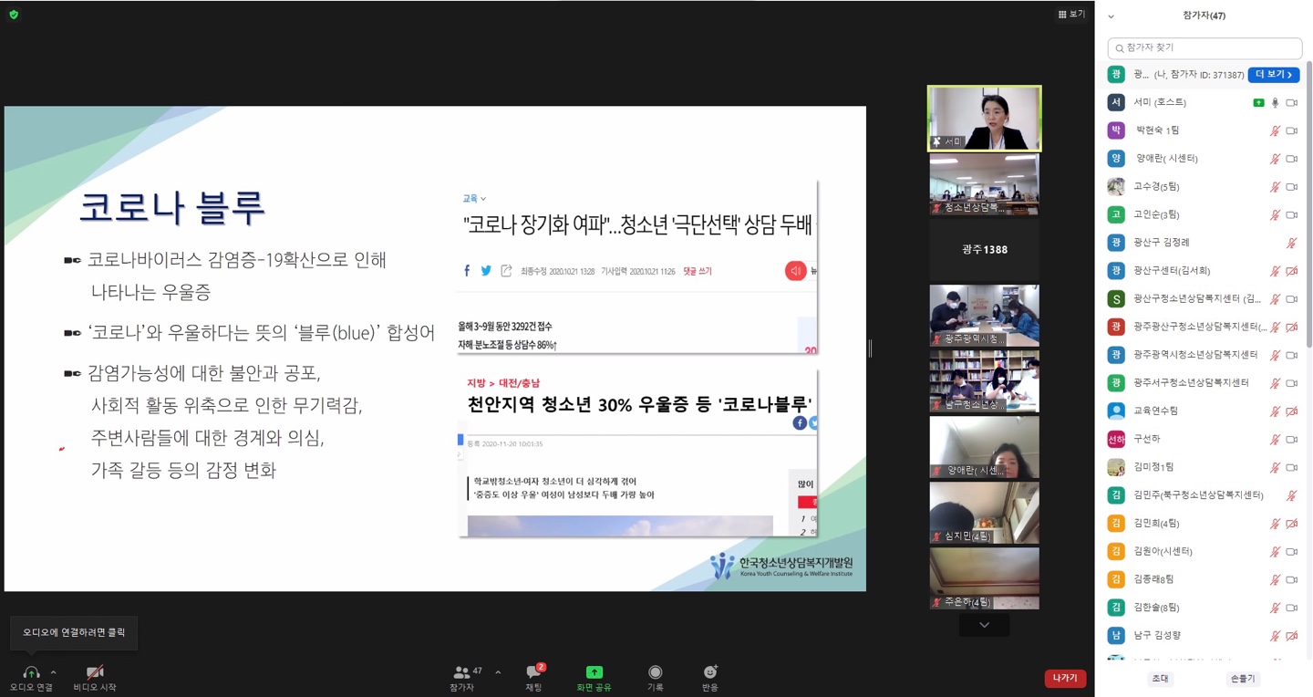Open the 보기 view options menu
The width and height of the screenshot is (1313, 697).
[x=1071, y=15]
